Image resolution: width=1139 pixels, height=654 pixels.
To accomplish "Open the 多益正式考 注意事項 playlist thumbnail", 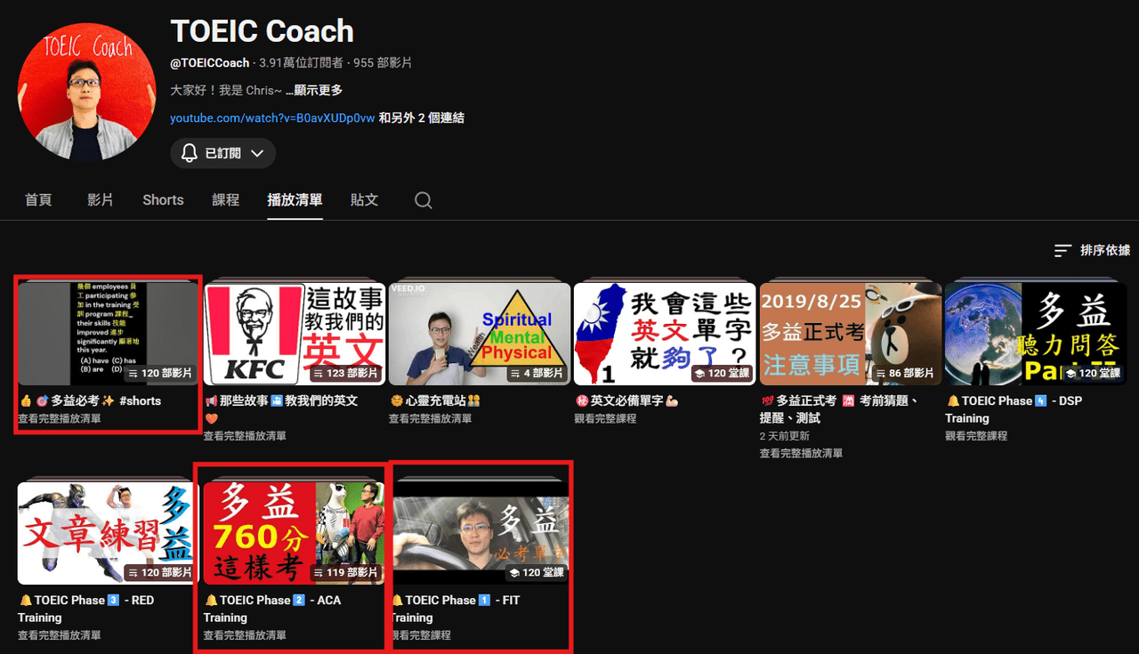I will click(851, 334).
